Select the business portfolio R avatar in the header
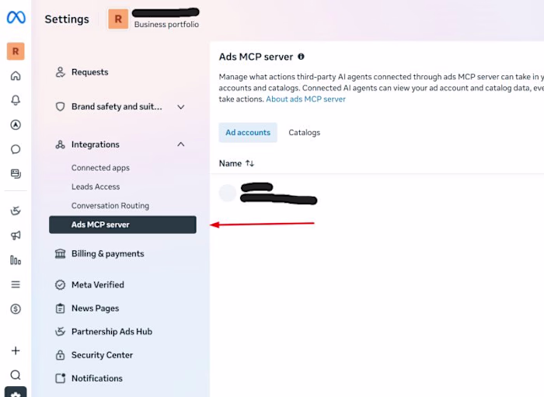This screenshot has width=544, height=397. coord(118,19)
